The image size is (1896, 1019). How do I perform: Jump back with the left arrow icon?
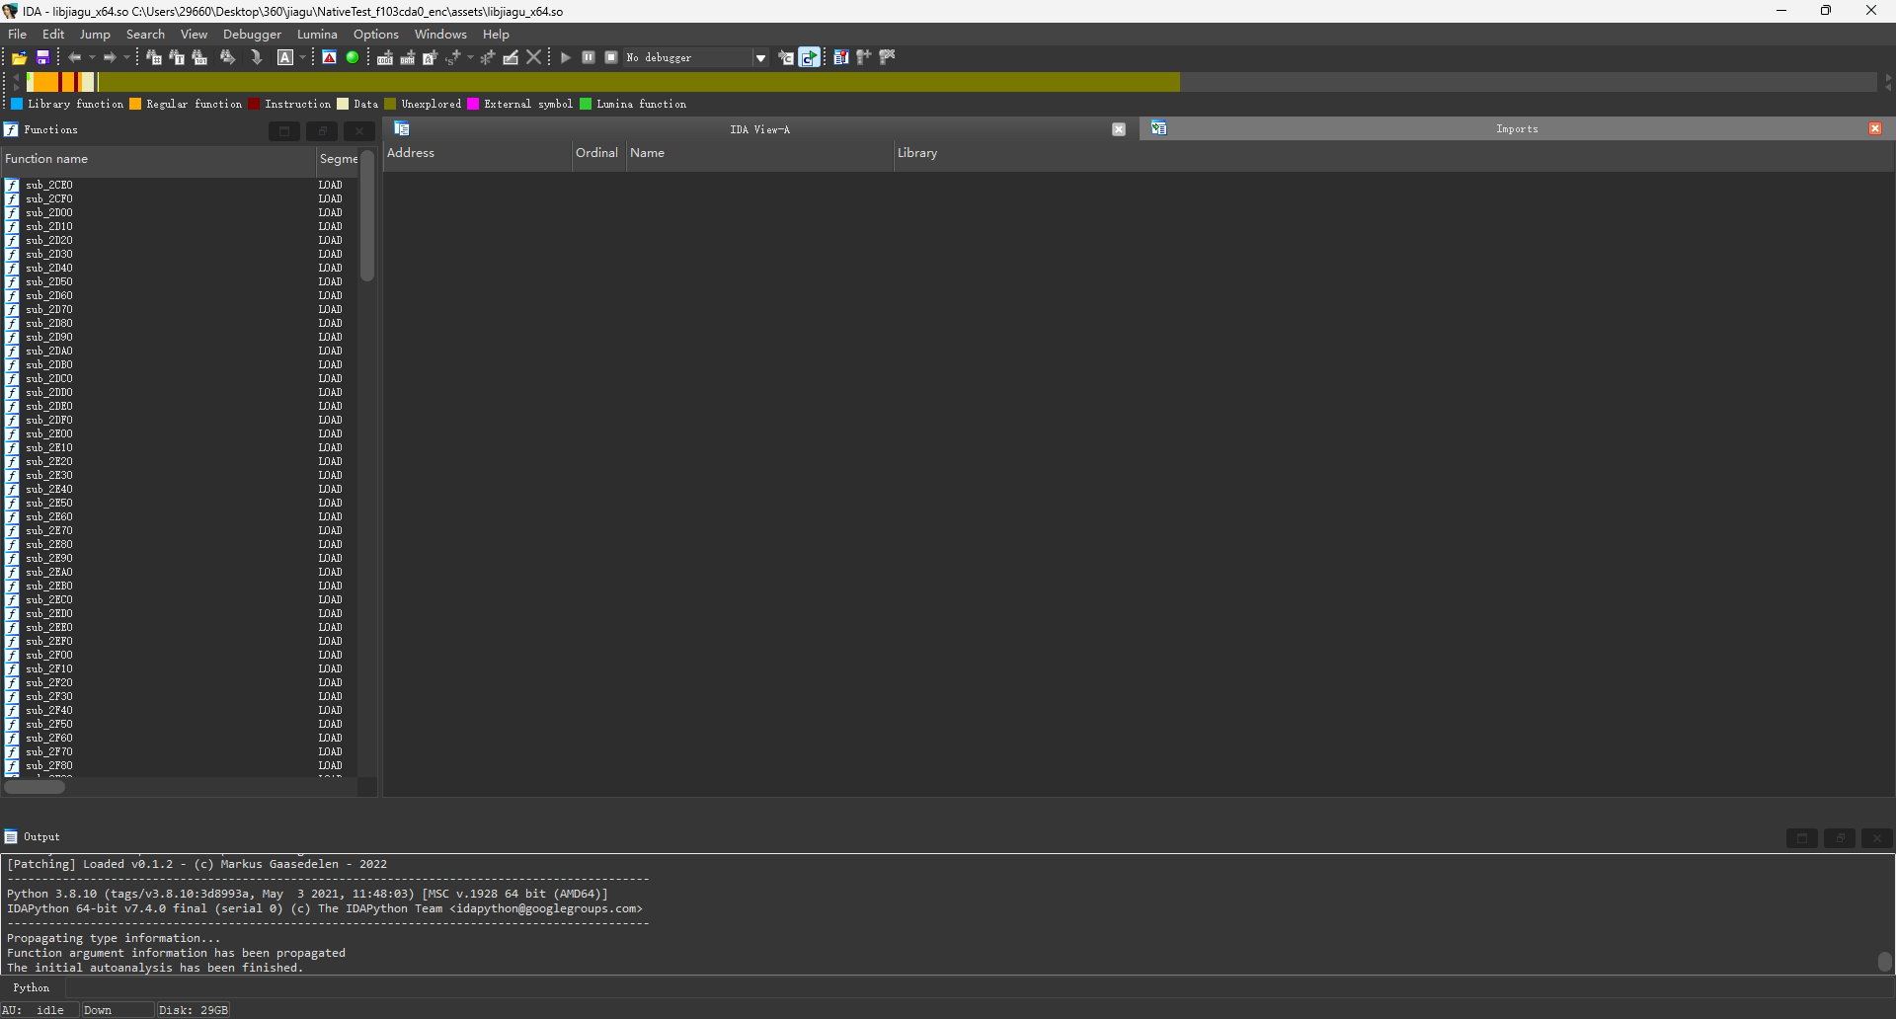tap(74, 57)
